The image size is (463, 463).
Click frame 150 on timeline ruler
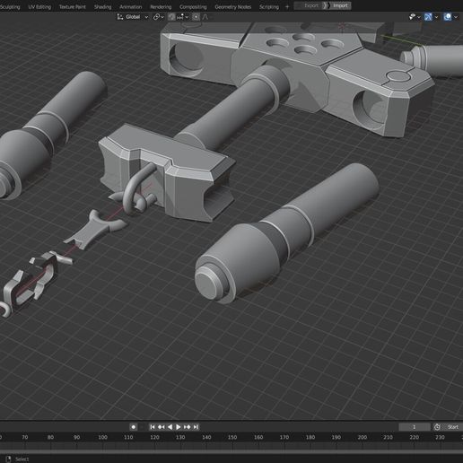click(x=232, y=437)
